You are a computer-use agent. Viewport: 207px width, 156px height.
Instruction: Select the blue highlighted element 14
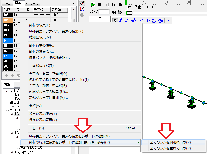tap(8, 41)
